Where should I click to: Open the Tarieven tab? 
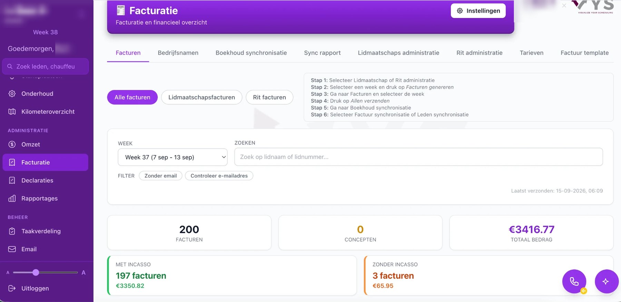tap(532, 53)
